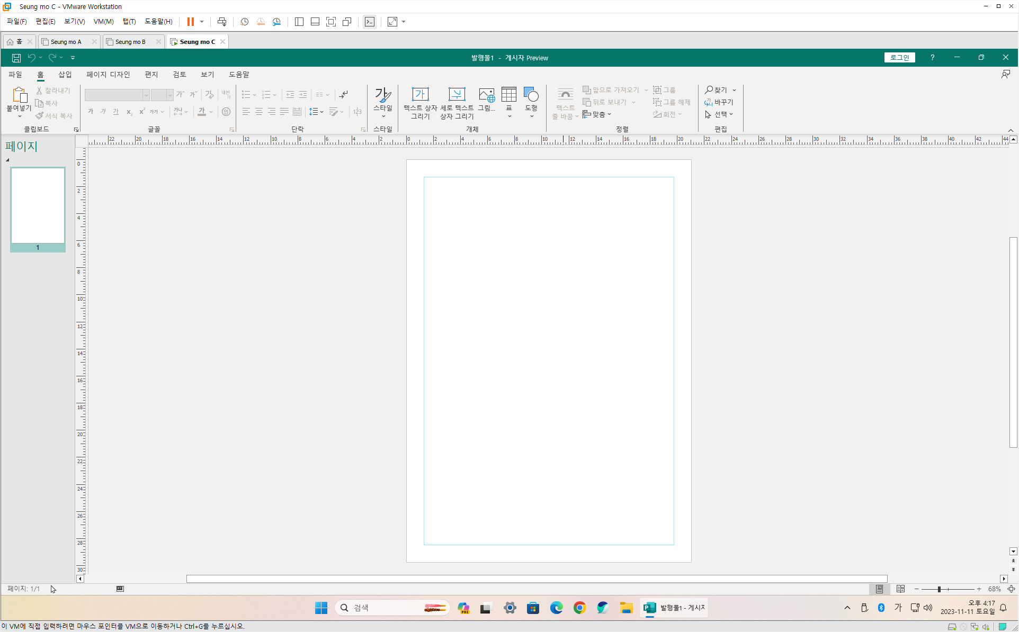
Task: Switch to the Insert ribbon tab
Action: [65, 75]
